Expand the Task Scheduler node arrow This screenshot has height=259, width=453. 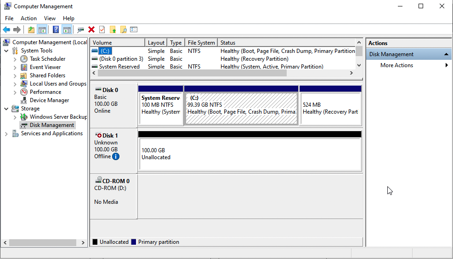15,59
